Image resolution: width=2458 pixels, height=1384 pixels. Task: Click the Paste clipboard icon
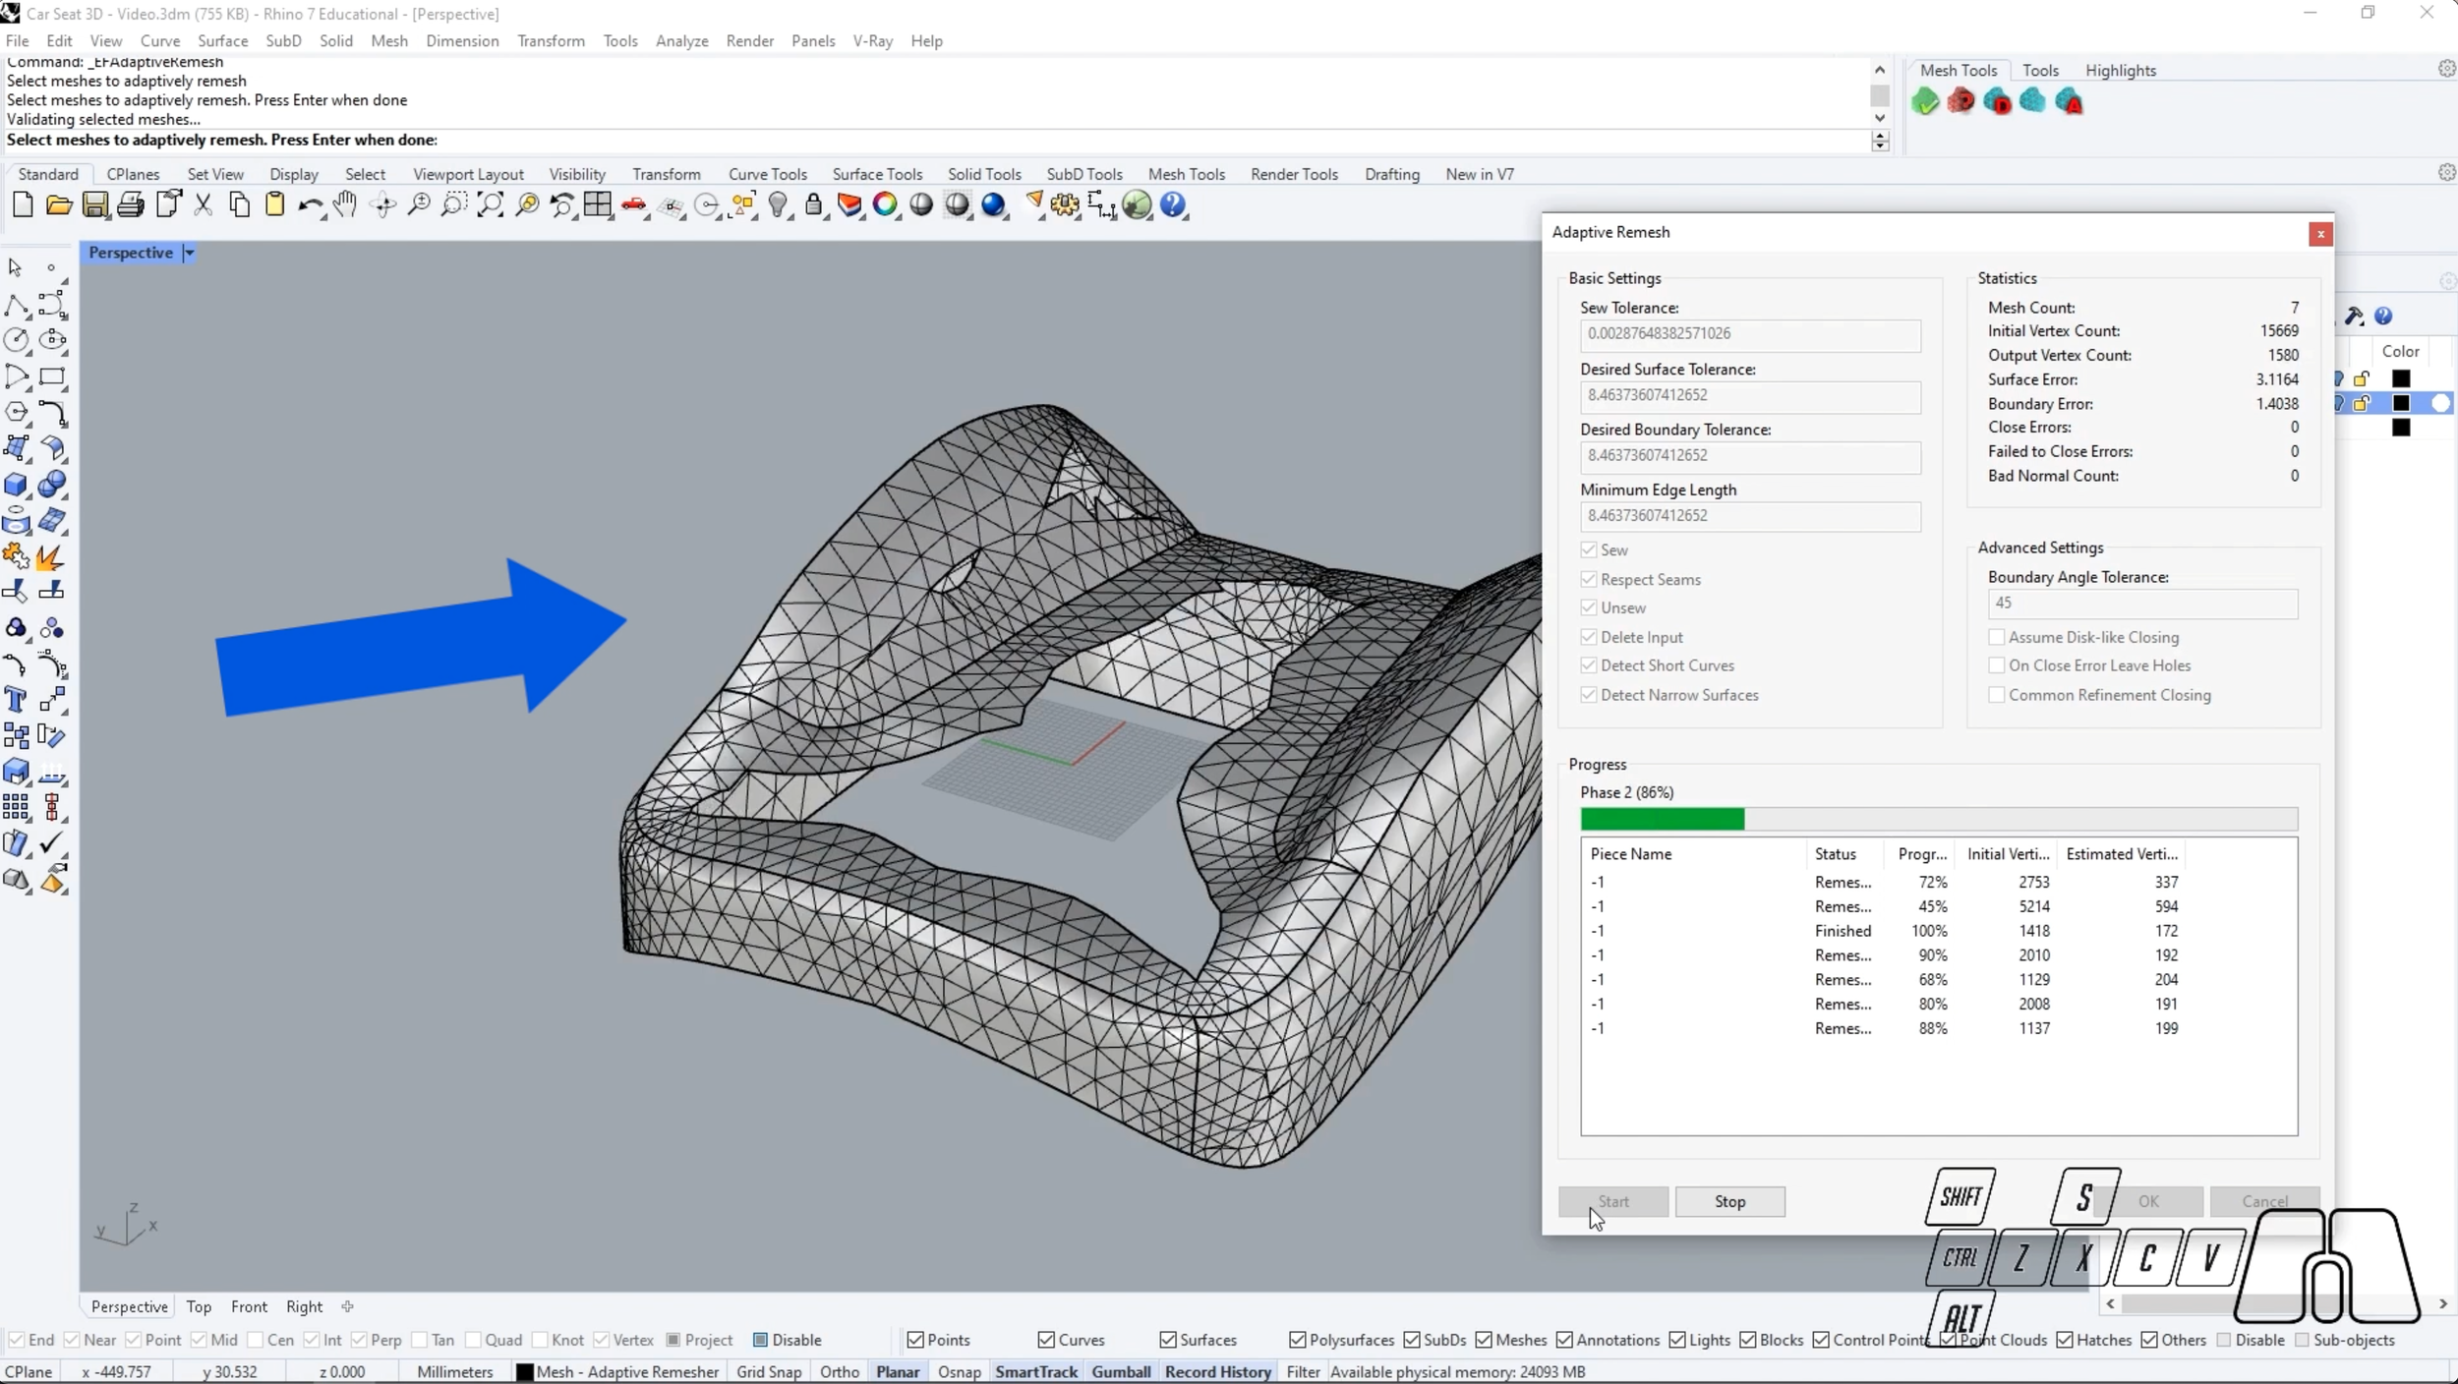pos(275,205)
